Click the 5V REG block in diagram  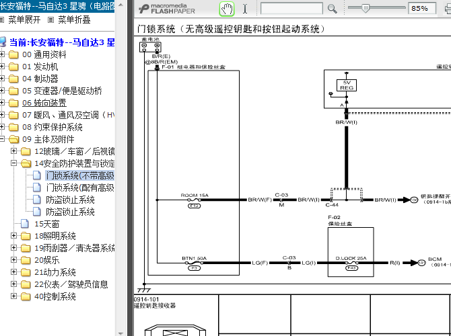(347, 85)
